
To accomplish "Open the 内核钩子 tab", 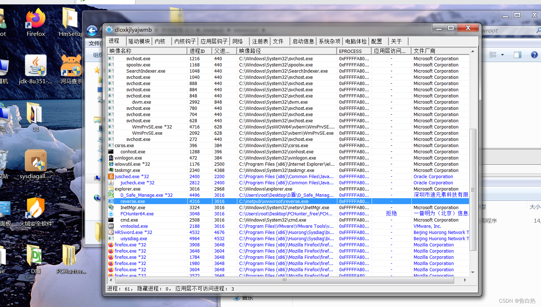I will pyautogui.click(x=185, y=41).
